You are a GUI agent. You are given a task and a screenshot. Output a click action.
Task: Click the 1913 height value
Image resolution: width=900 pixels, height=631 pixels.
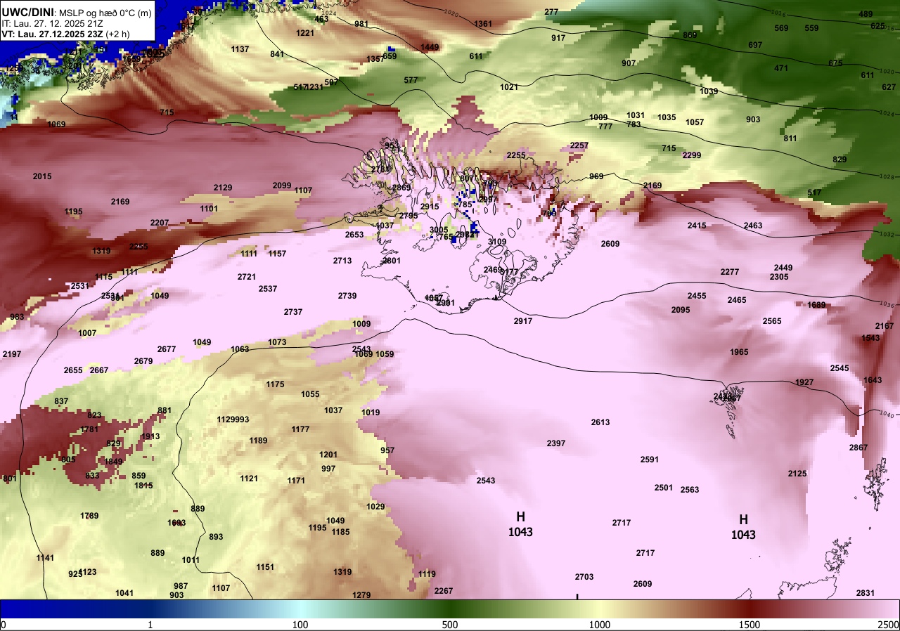click(150, 436)
